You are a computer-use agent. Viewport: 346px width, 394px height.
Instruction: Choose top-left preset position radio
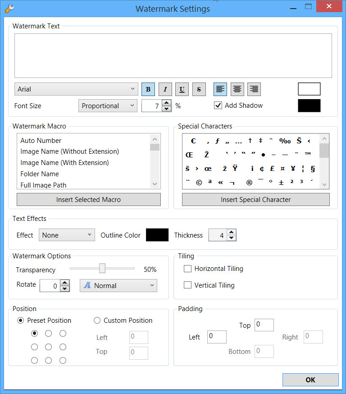click(34, 334)
